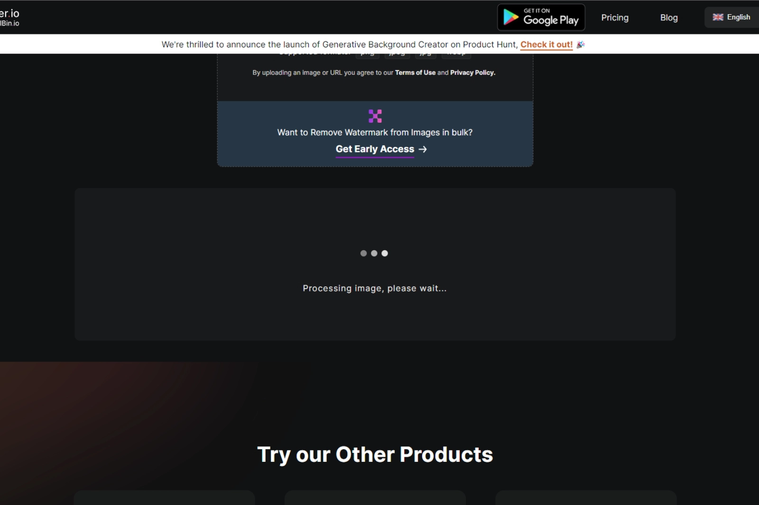Open the Pricing page
This screenshot has height=505, width=759.
(x=615, y=18)
